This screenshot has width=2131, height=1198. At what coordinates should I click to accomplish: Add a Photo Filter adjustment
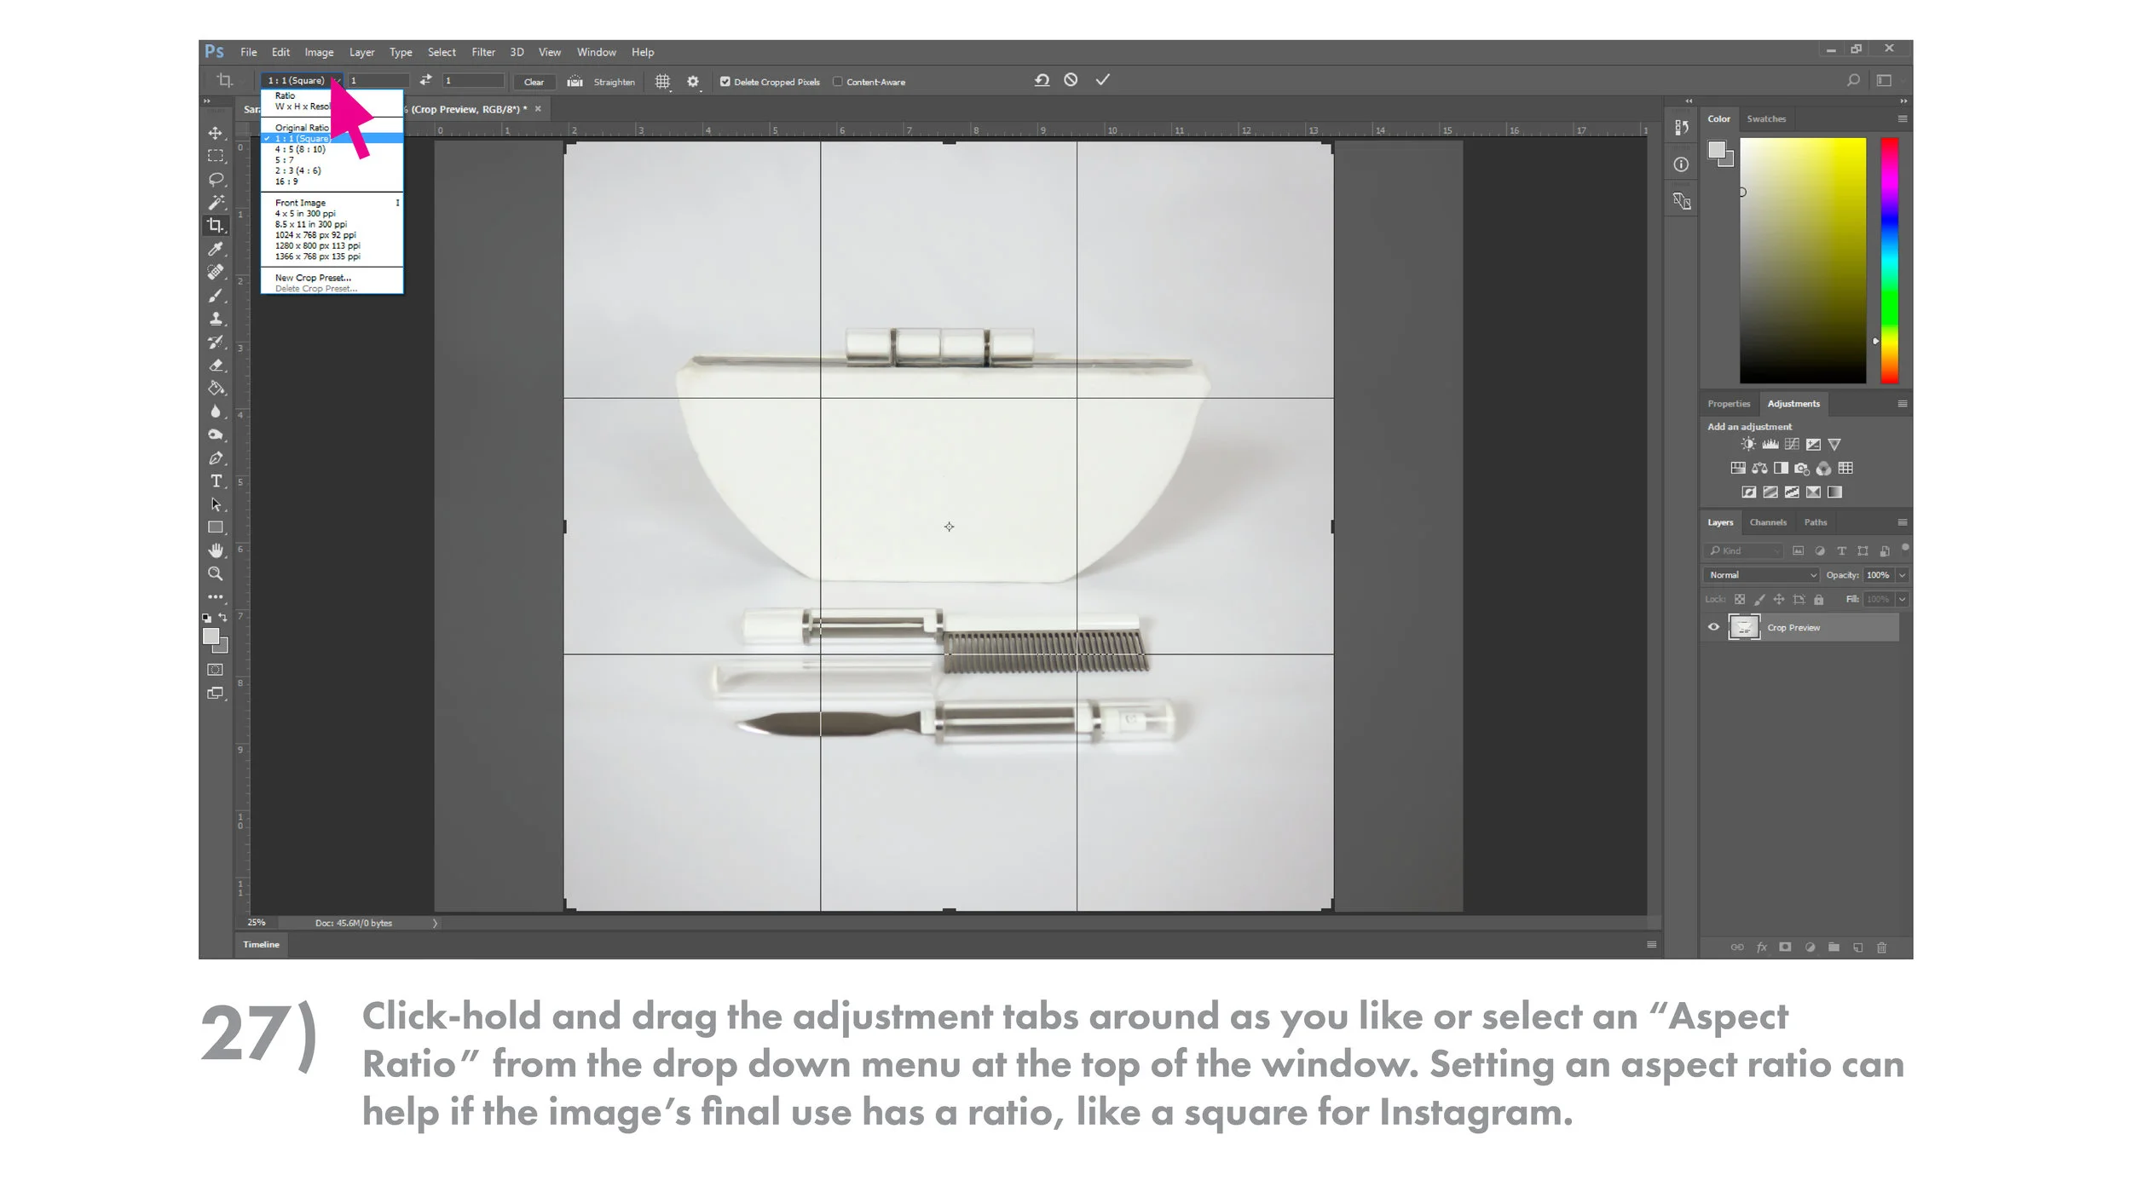[1802, 469]
